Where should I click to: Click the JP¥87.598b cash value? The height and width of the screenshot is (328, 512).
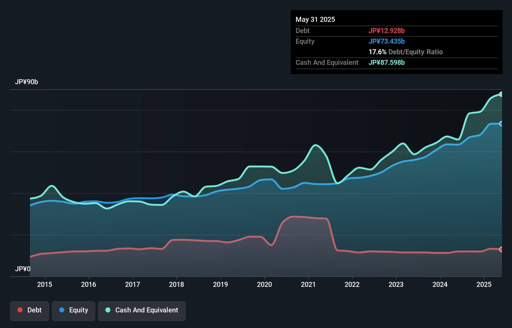[387, 62]
